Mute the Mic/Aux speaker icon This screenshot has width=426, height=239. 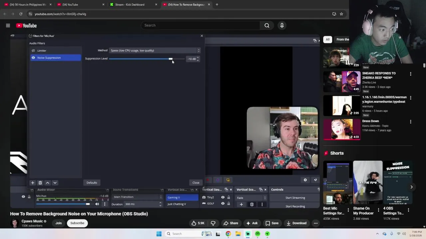tap(97, 204)
